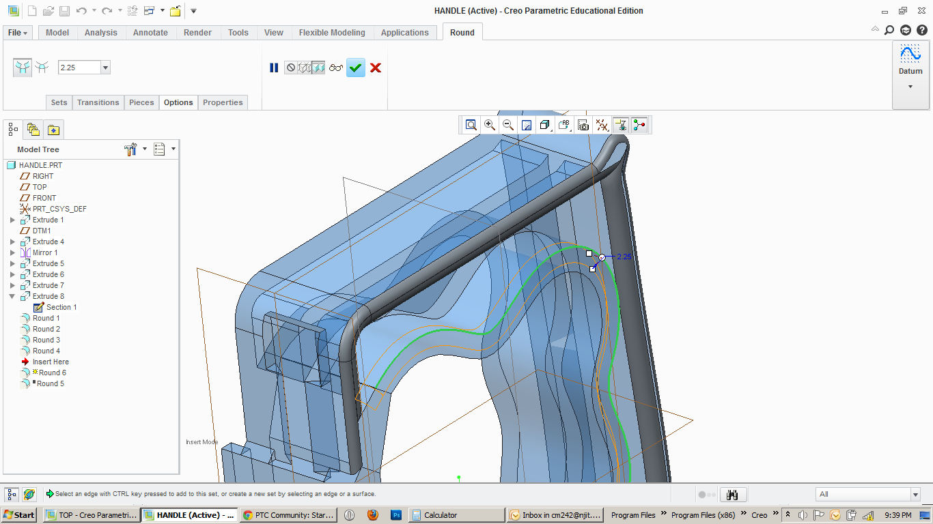This screenshot has width=933, height=524.
Task: Click the Zoom Out icon
Action: click(508, 125)
